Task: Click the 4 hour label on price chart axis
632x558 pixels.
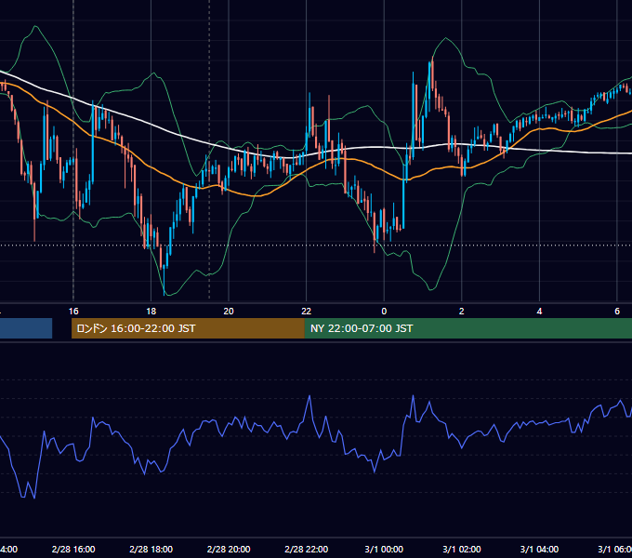Action: click(x=539, y=311)
